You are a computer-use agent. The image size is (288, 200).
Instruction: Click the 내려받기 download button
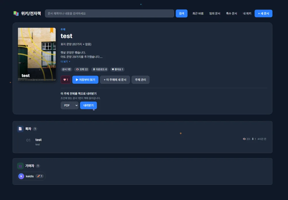[x=88, y=105]
